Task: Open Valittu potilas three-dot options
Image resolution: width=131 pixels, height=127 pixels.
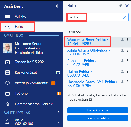Action: pos(58,113)
